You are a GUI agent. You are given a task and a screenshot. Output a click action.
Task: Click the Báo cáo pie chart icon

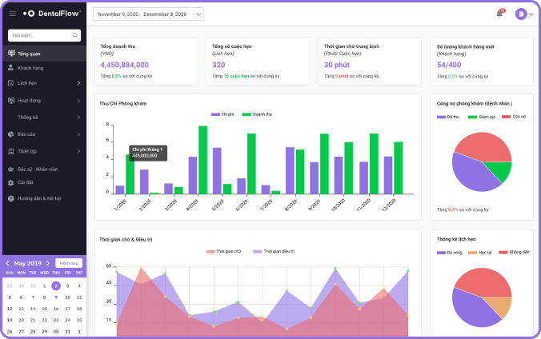[10, 134]
